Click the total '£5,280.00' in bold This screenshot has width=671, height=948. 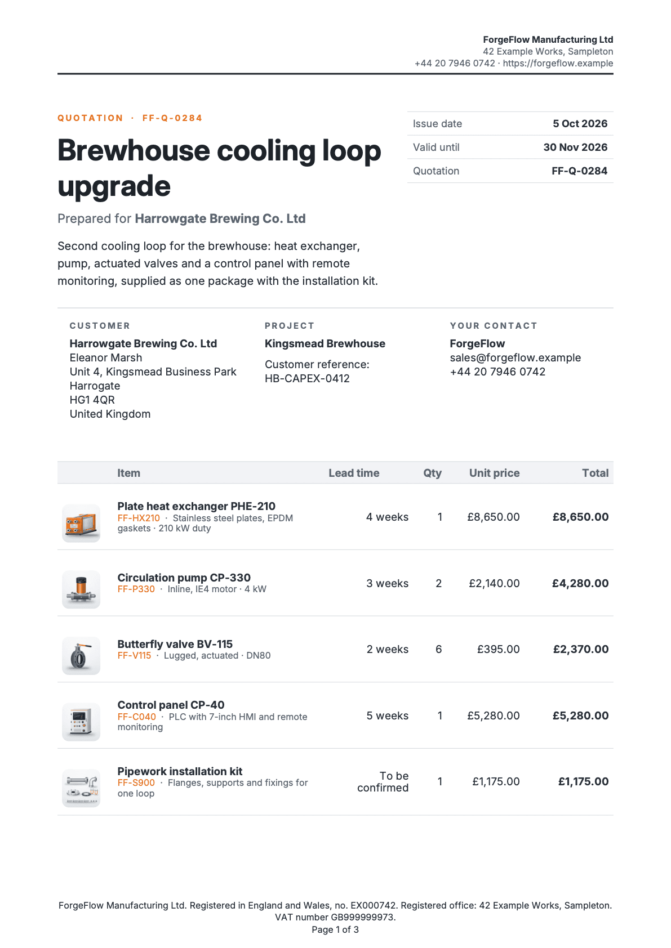[x=580, y=716]
